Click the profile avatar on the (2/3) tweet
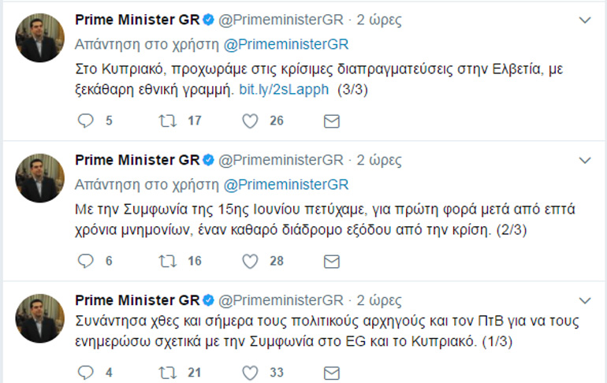This screenshot has height=383, width=607. click(x=39, y=178)
